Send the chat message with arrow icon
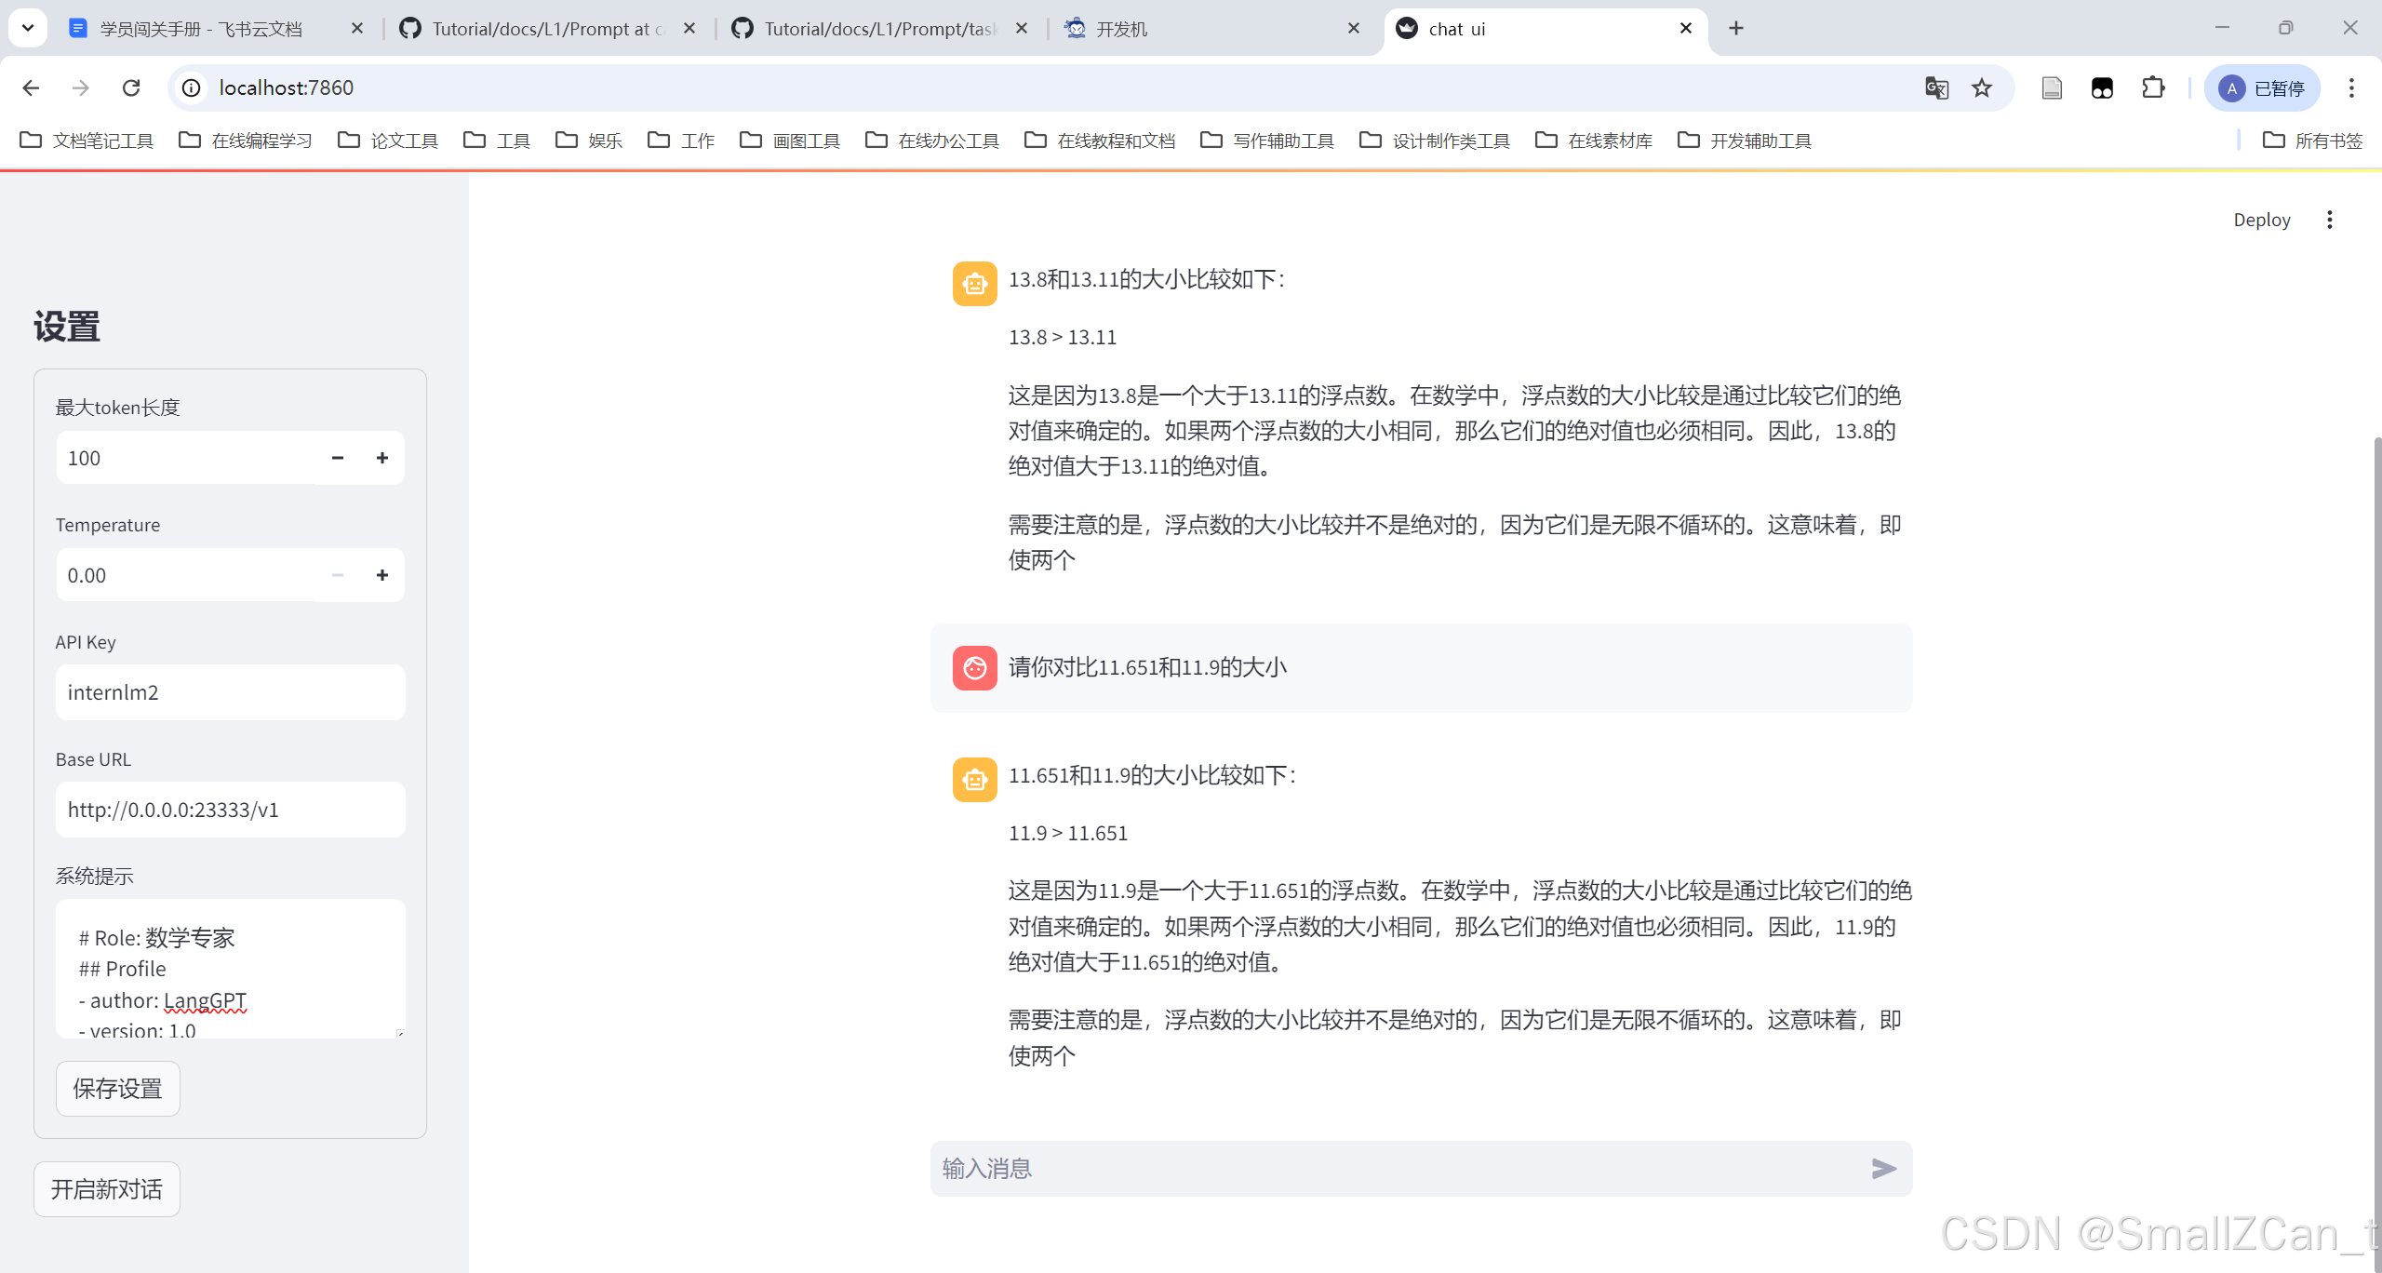This screenshot has height=1273, width=2382. [x=1883, y=1169]
